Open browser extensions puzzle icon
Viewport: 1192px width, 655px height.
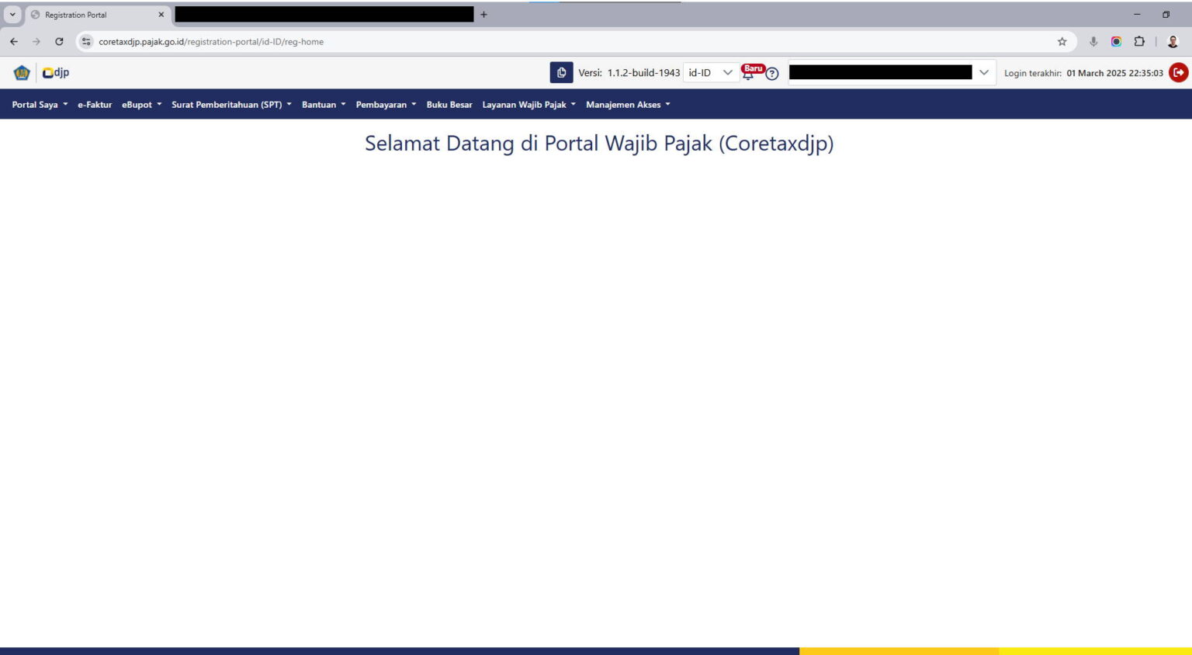[1140, 42]
